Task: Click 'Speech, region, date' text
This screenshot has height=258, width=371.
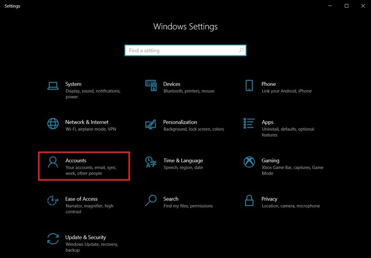Action: 183,168
